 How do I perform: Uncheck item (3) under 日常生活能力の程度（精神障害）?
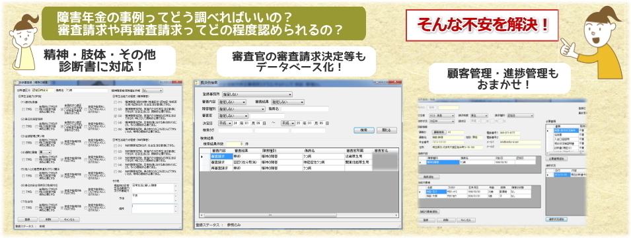pyautogui.click(x=116, y=116)
